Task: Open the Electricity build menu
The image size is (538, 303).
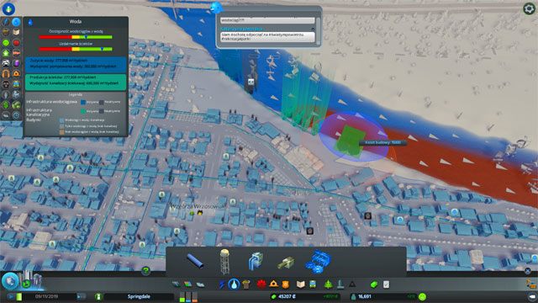Action: pos(222,284)
